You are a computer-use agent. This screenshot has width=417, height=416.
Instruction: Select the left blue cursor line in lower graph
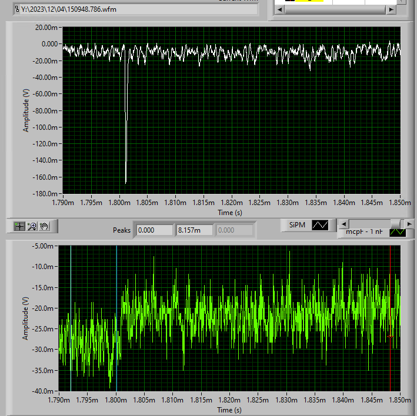[71, 317]
